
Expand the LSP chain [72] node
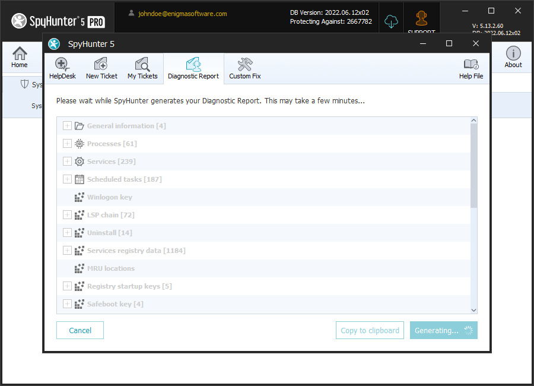click(x=67, y=215)
